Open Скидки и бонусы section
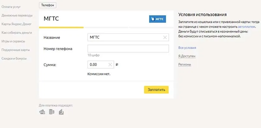Image resolution: width=261 pixels, height=128 pixels. (x=14, y=58)
